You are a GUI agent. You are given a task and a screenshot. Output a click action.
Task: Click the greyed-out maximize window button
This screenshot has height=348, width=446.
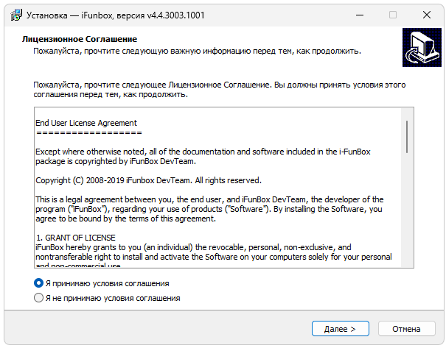click(x=392, y=15)
